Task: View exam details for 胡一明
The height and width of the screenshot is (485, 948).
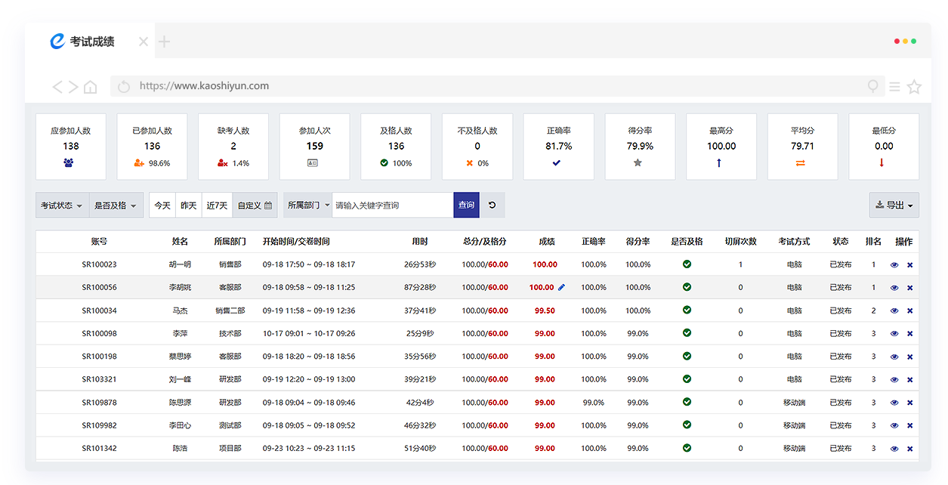Action: [894, 265]
